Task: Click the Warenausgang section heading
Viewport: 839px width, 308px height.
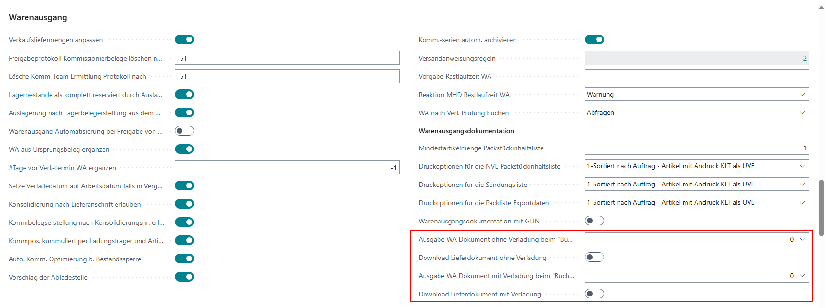Action: (38, 17)
